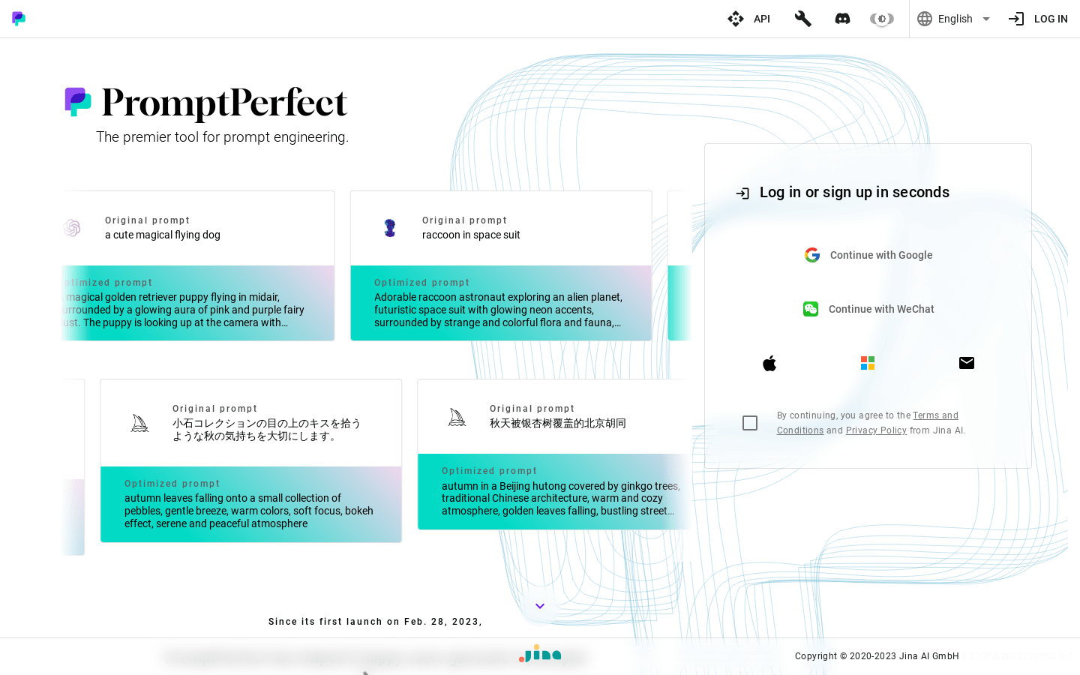Image resolution: width=1080 pixels, height=675 pixels.
Task: Click the PromptPerfect logo in the top-left corner
Action: pos(18,19)
